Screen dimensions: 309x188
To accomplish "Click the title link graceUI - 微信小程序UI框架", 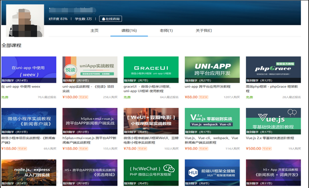I will (147, 89).
